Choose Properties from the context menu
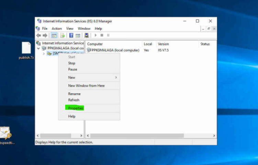 pos(76,108)
